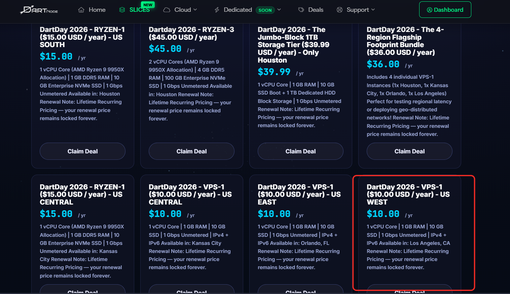Viewport: 510px width, 294px height.
Task: Click the $15.00 price on US CENTRAL card
Action: (x=56, y=214)
